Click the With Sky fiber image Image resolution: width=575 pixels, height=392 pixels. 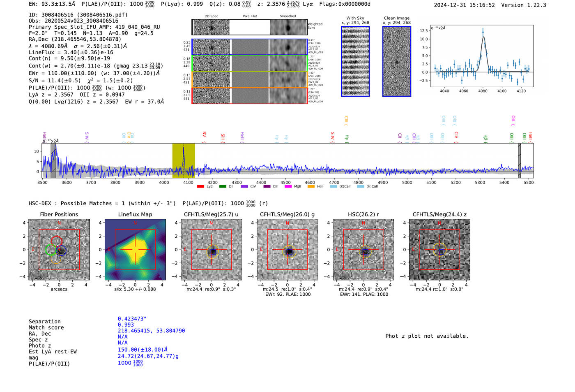pos(355,61)
